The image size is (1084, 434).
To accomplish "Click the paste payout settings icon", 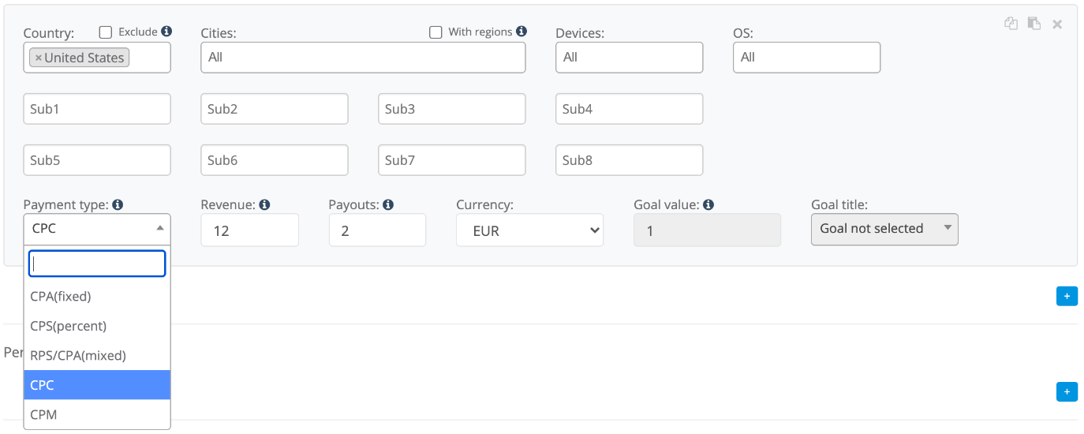I will coord(1034,24).
